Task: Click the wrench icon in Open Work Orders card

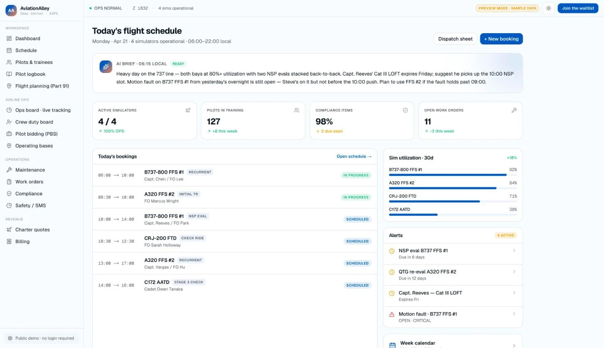Action: click(514, 110)
